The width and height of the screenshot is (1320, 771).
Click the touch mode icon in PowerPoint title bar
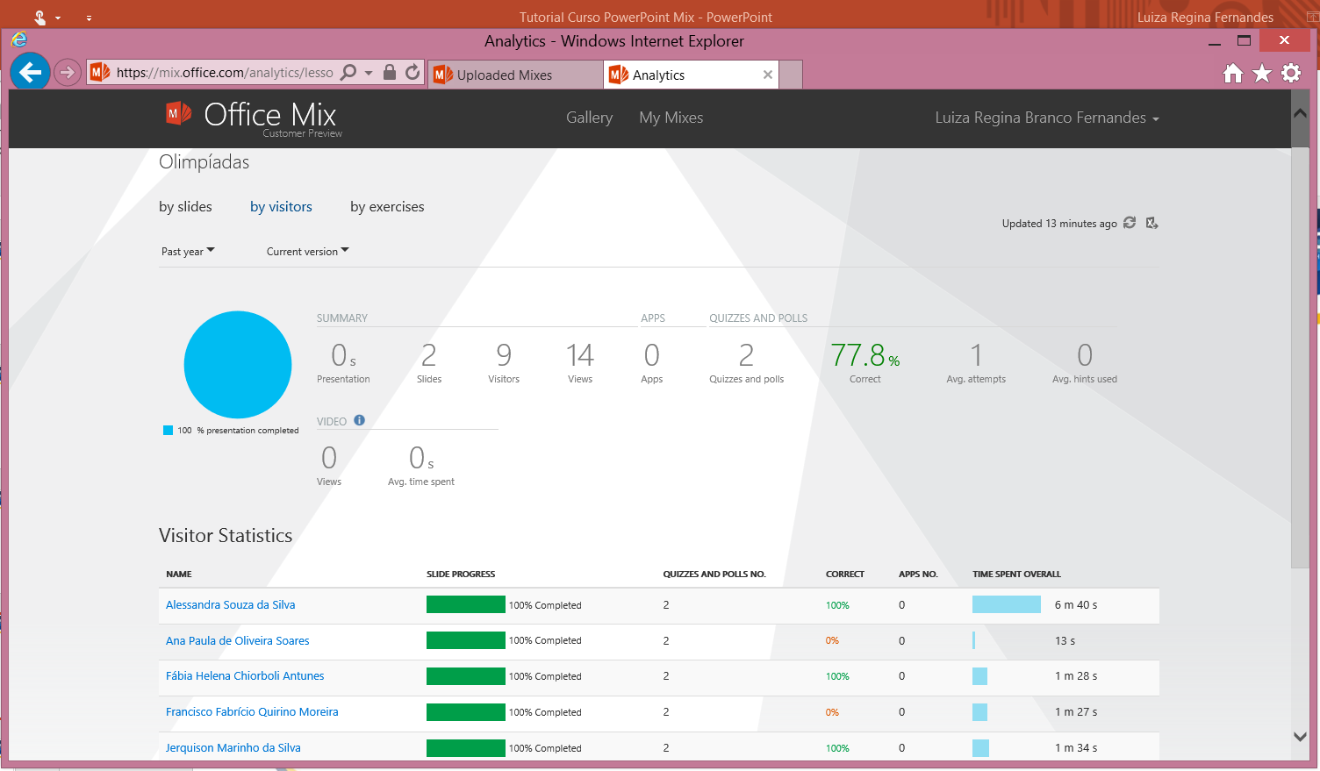pos(39,17)
